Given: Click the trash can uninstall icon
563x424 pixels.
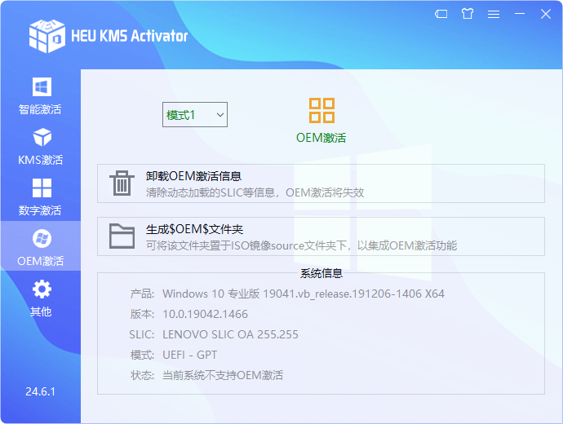Looking at the screenshot, I should [x=122, y=183].
